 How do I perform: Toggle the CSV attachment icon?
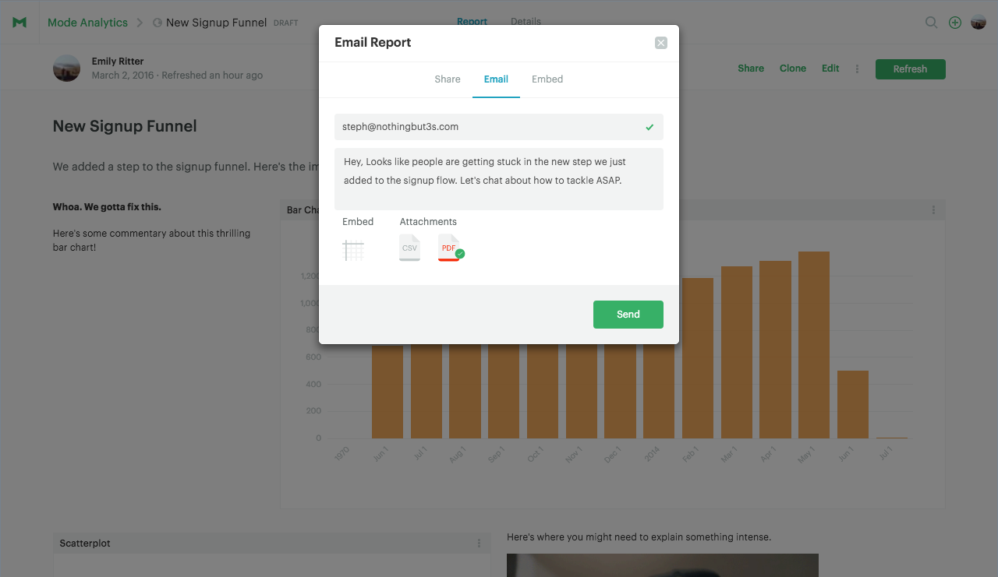click(x=409, y=248)
